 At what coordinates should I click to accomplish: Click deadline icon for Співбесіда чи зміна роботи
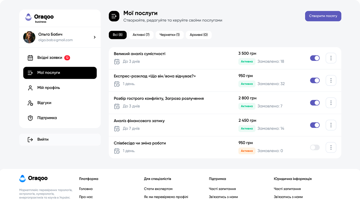click(x=117, y=151)
